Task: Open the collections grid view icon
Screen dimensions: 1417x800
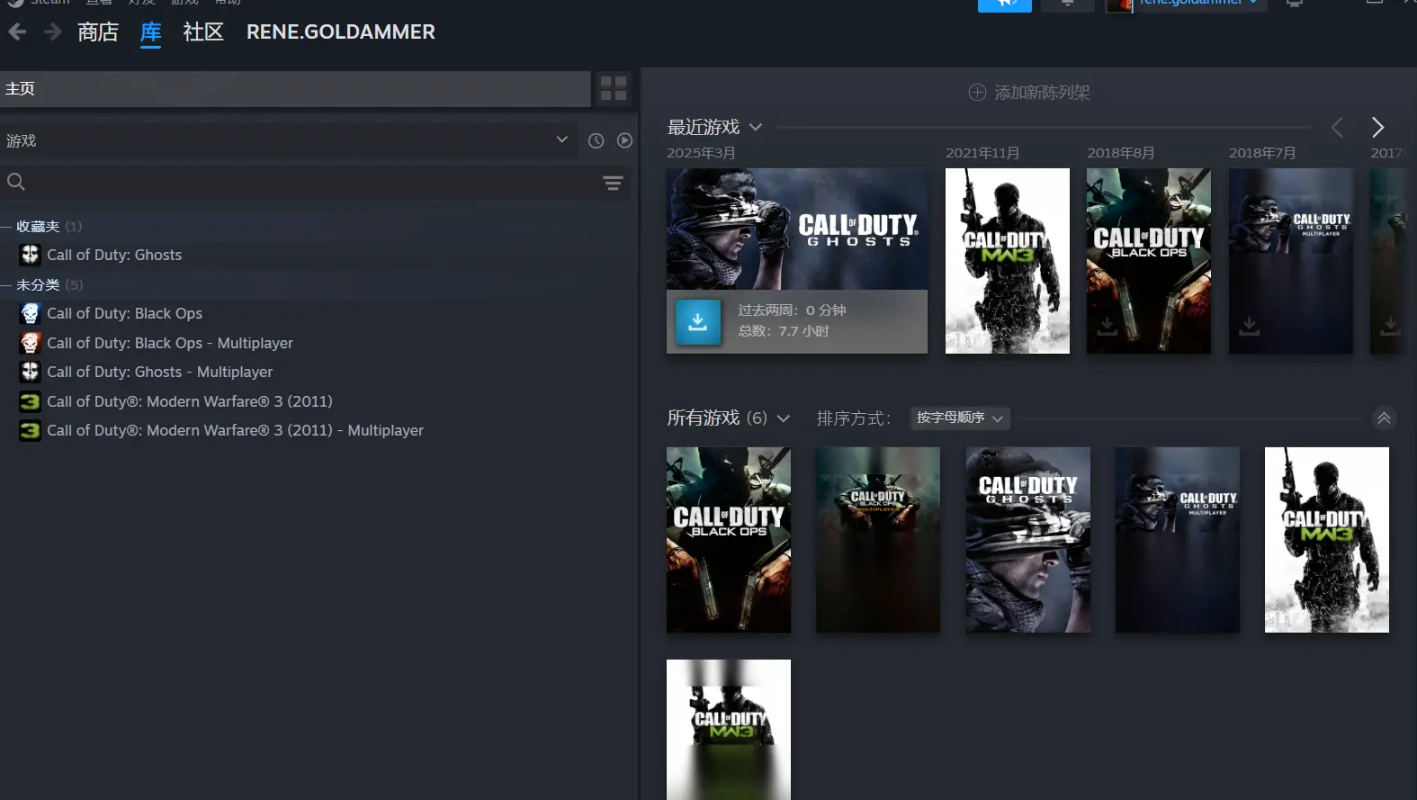Action: coord(614,89)
